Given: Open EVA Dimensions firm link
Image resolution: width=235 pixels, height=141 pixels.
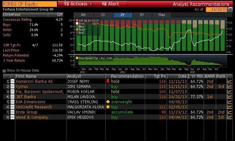Looking at the screenshot, I should [31, 102].
